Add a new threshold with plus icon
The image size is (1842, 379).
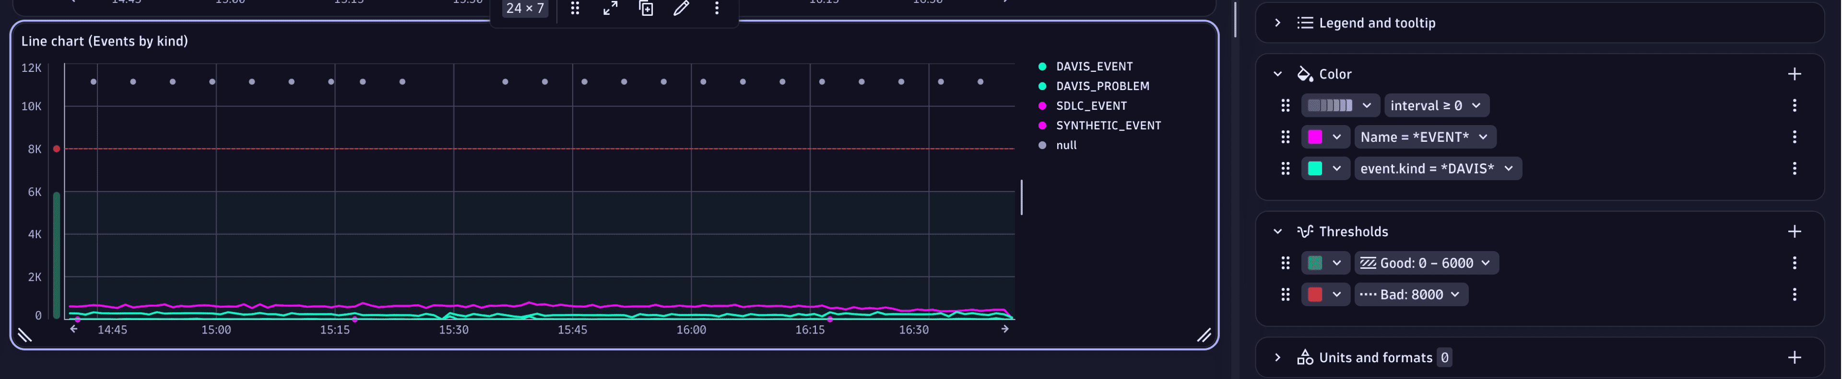click(1794, 231)
